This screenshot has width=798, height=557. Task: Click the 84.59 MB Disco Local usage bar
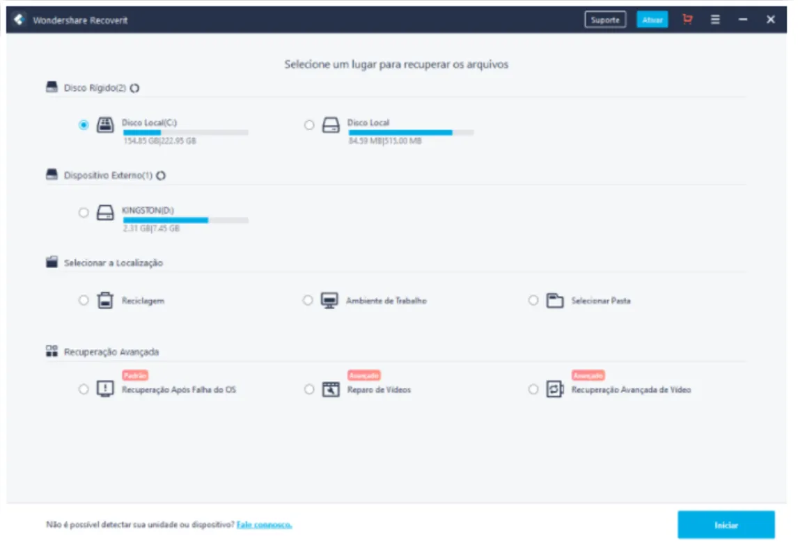click(412, 133)
